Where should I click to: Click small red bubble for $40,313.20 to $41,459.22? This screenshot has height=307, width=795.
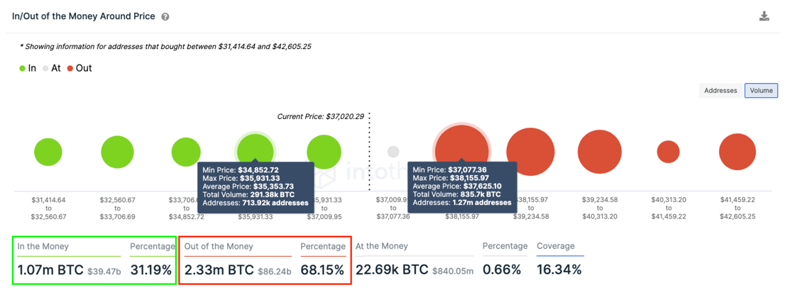click(668, 152)
